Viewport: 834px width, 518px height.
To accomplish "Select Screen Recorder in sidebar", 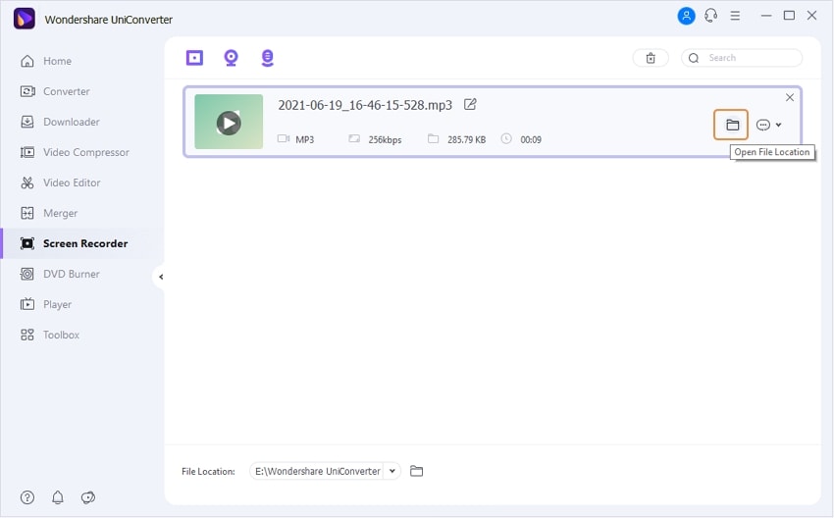I will pyautogui.click(x=74, y=243).
